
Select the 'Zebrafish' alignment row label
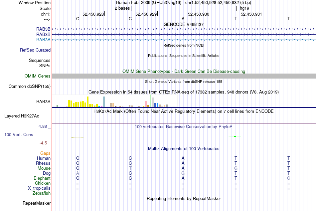(x=42, y=193)
